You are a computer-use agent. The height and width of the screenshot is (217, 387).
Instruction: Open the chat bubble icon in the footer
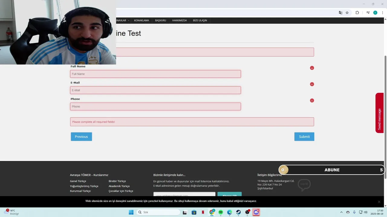[x=304, y=185]
